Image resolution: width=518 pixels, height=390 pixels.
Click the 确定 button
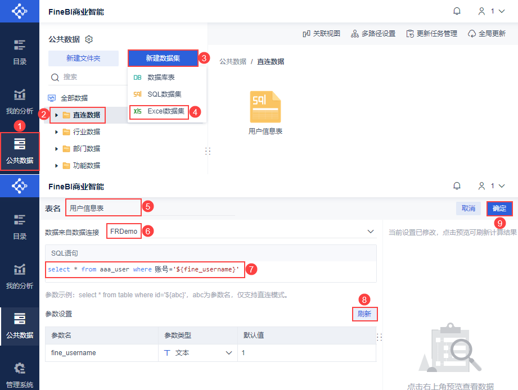(x=499, y=208)
